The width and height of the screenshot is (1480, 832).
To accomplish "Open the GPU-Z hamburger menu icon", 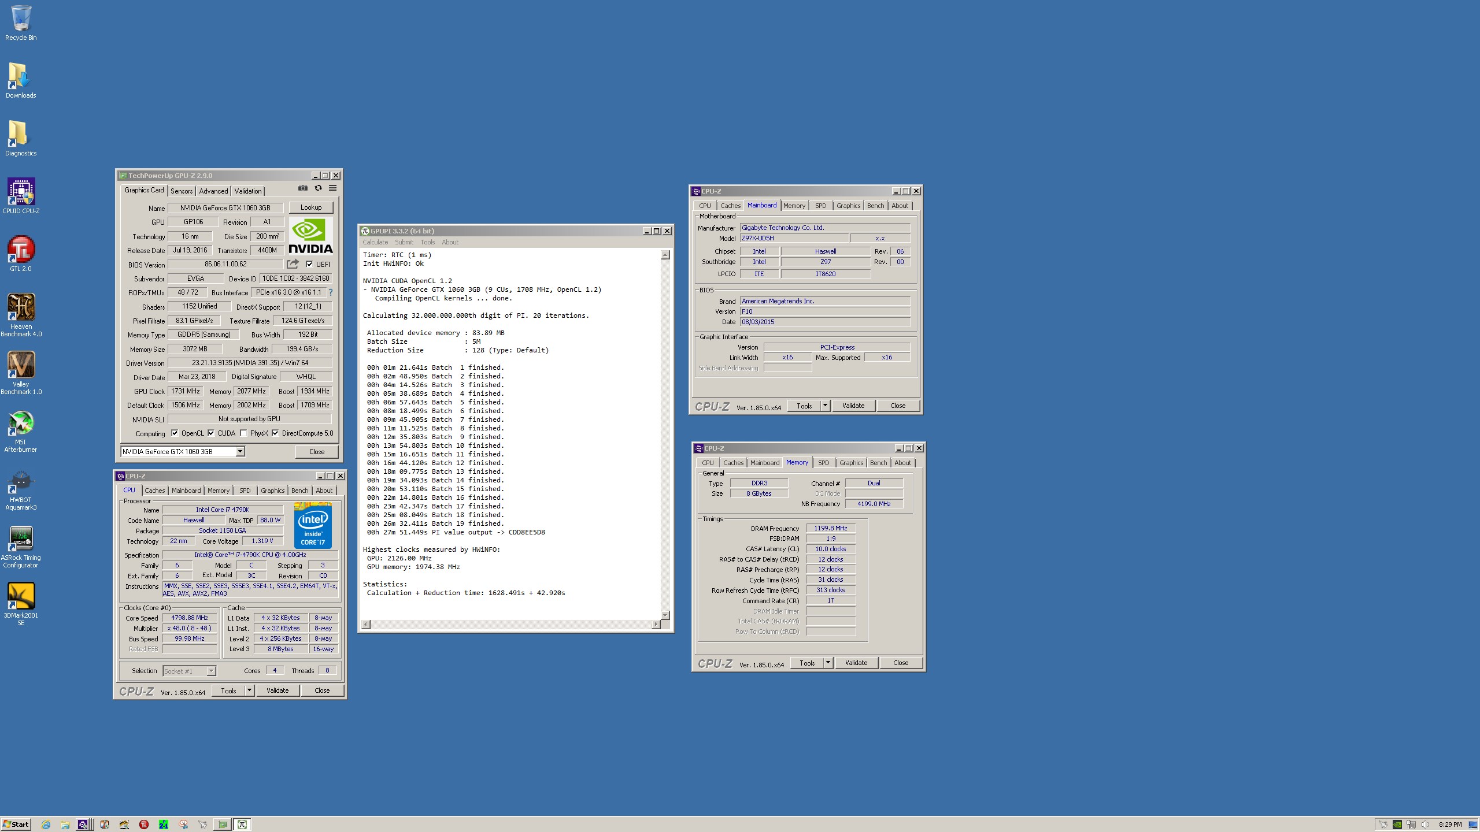I will tap(333, 188).
